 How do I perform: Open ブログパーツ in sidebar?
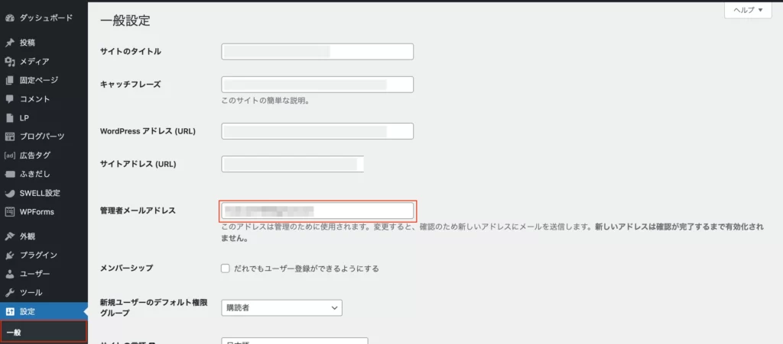tap(44, 137)
